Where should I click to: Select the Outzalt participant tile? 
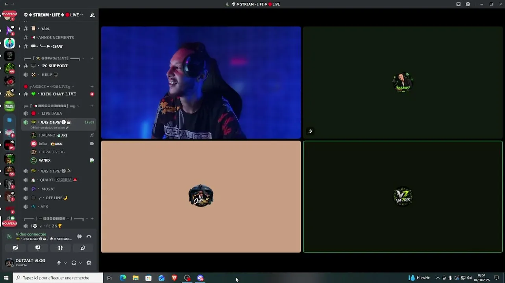(201, 197)
